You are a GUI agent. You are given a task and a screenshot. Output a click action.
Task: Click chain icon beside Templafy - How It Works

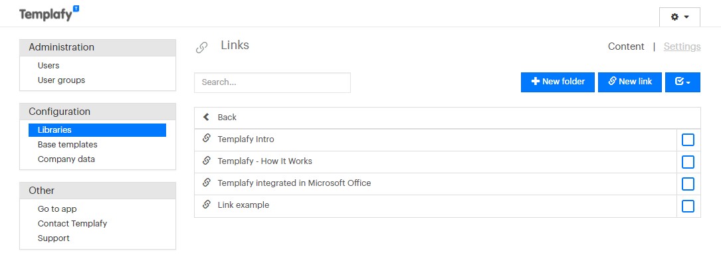pyautogui.click(x=207, y=160)
